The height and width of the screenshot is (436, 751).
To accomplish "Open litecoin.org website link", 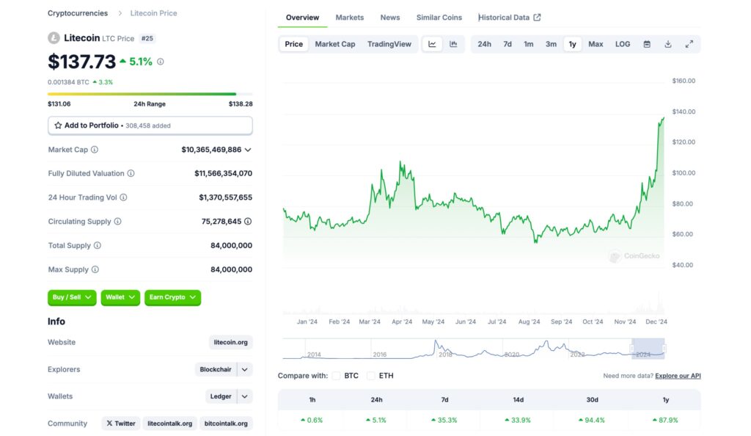I will (x=230, y=342).
